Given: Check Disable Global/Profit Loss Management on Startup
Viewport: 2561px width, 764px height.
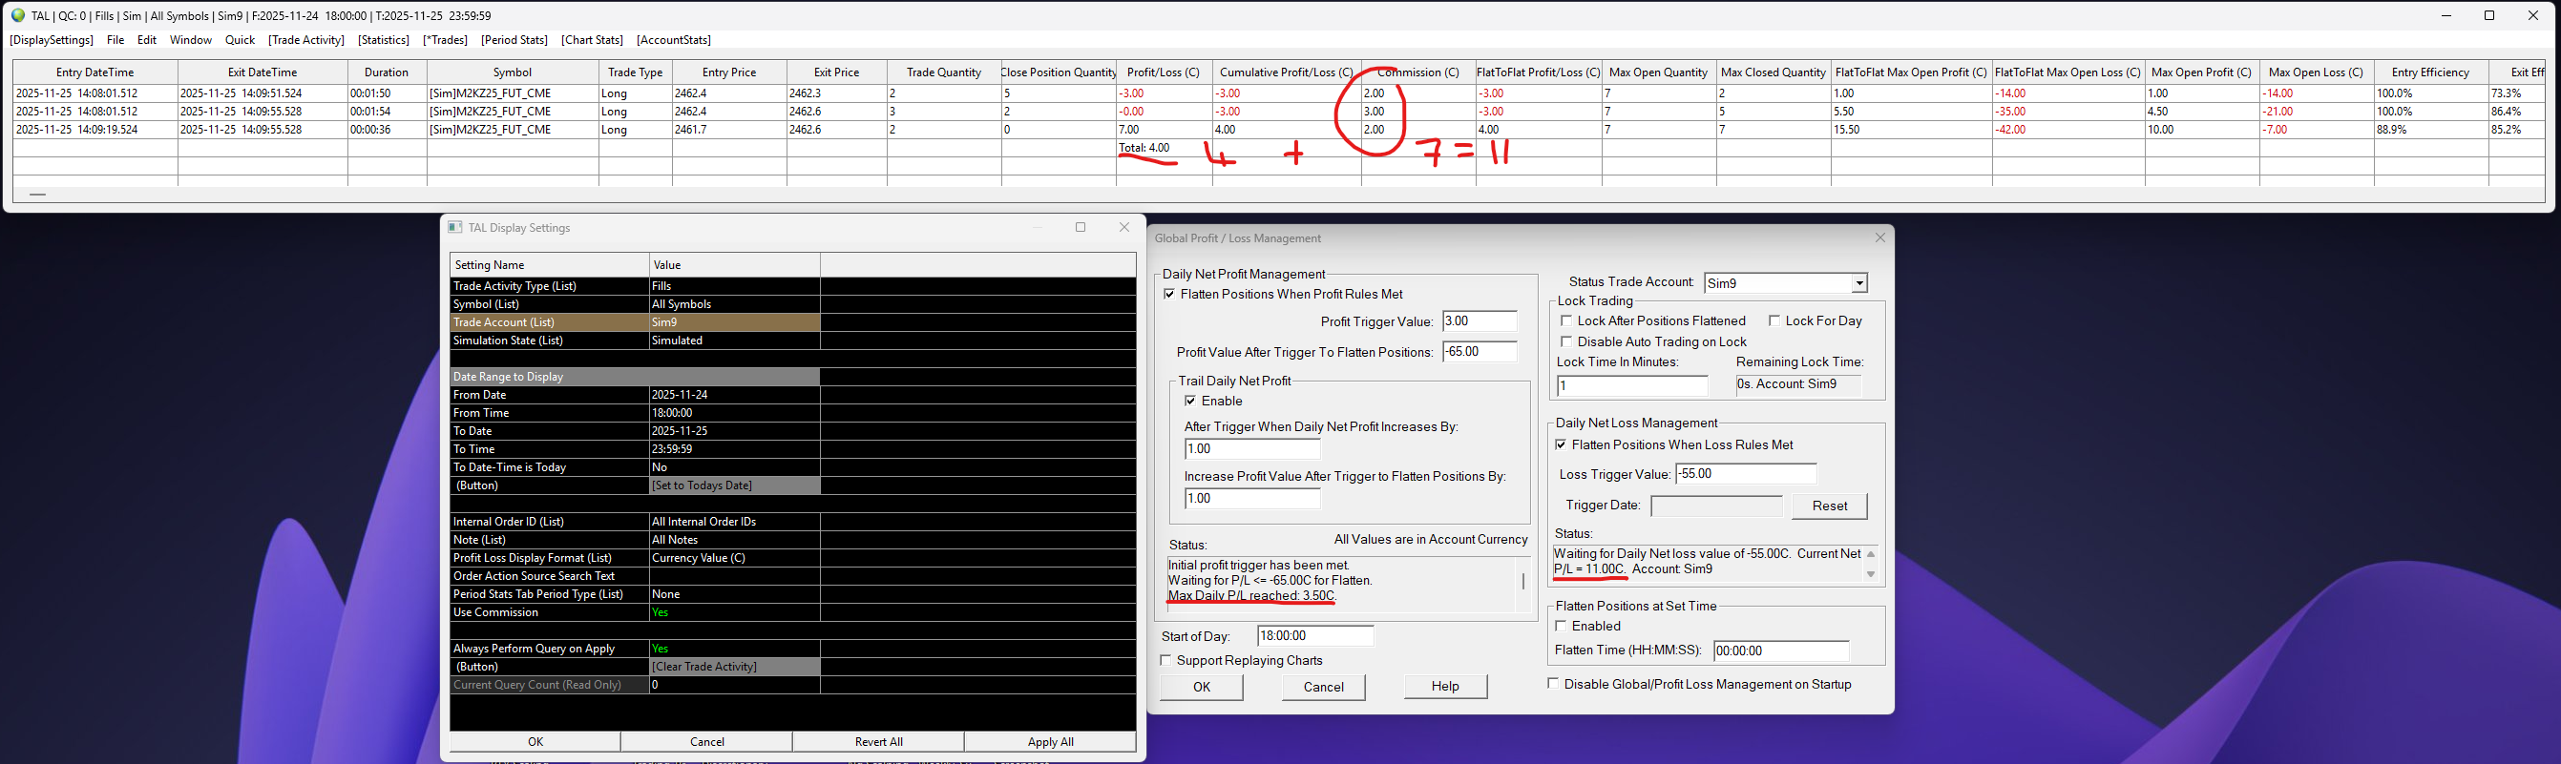Looking at the screenshot, I should click(x=1553, y=685).
